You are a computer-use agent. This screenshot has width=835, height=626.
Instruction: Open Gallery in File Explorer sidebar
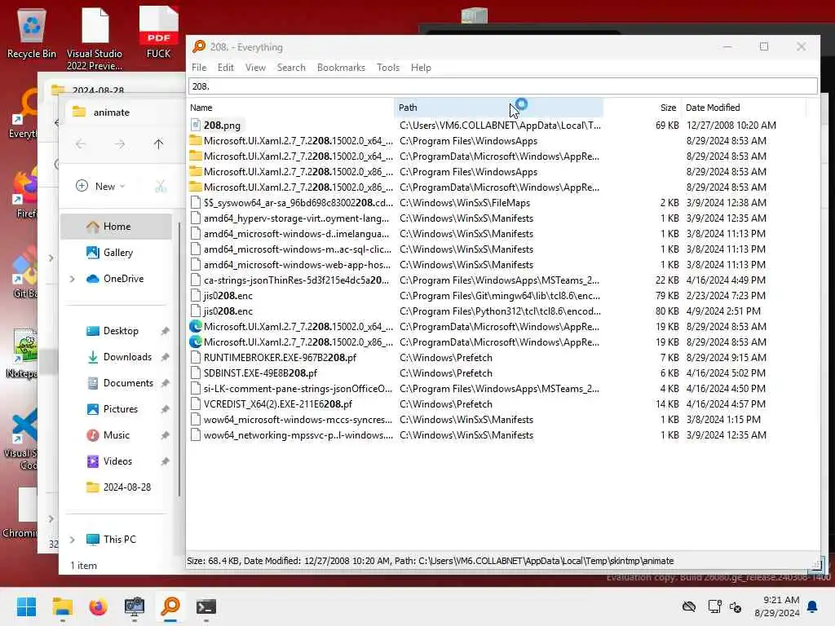117,253
